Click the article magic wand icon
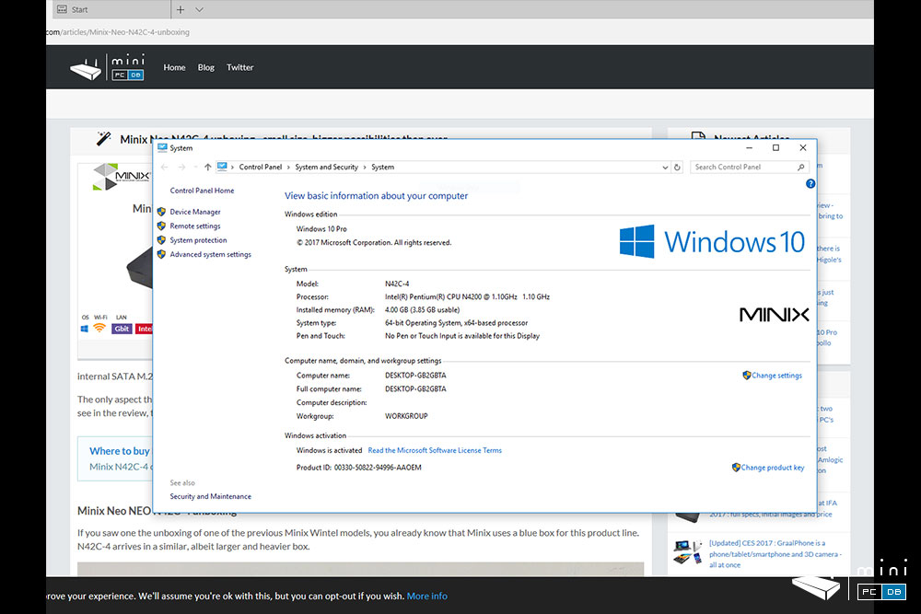The image size is (921, 614). tap(103, 138)
